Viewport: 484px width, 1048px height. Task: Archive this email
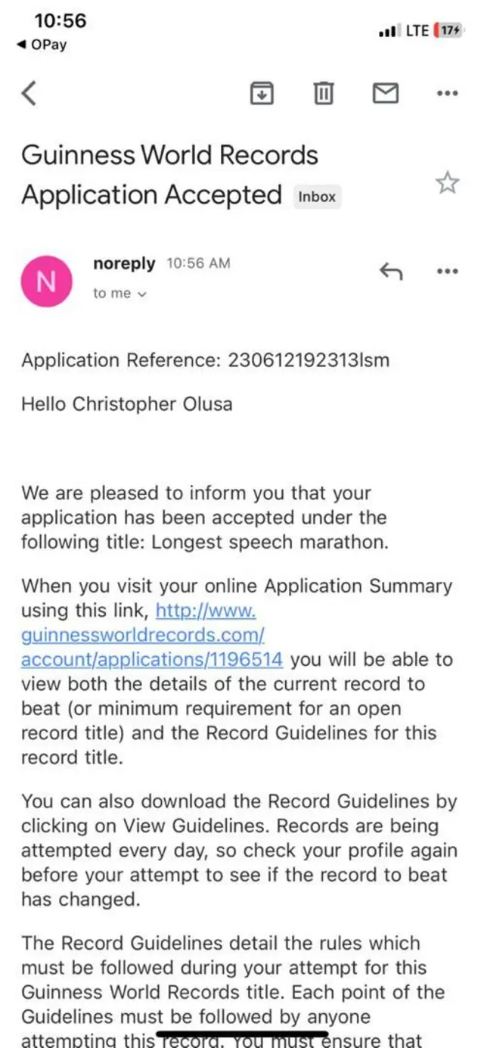click(261, 94)
